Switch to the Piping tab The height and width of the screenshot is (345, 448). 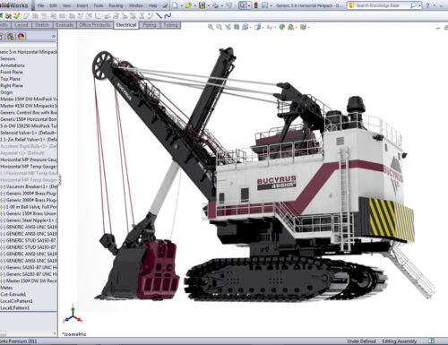click(150, 25)
